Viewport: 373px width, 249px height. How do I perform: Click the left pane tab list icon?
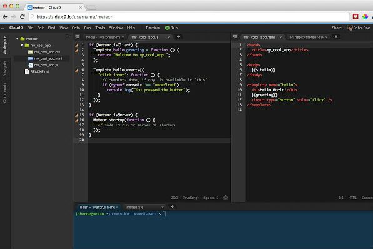pos(78,37)
